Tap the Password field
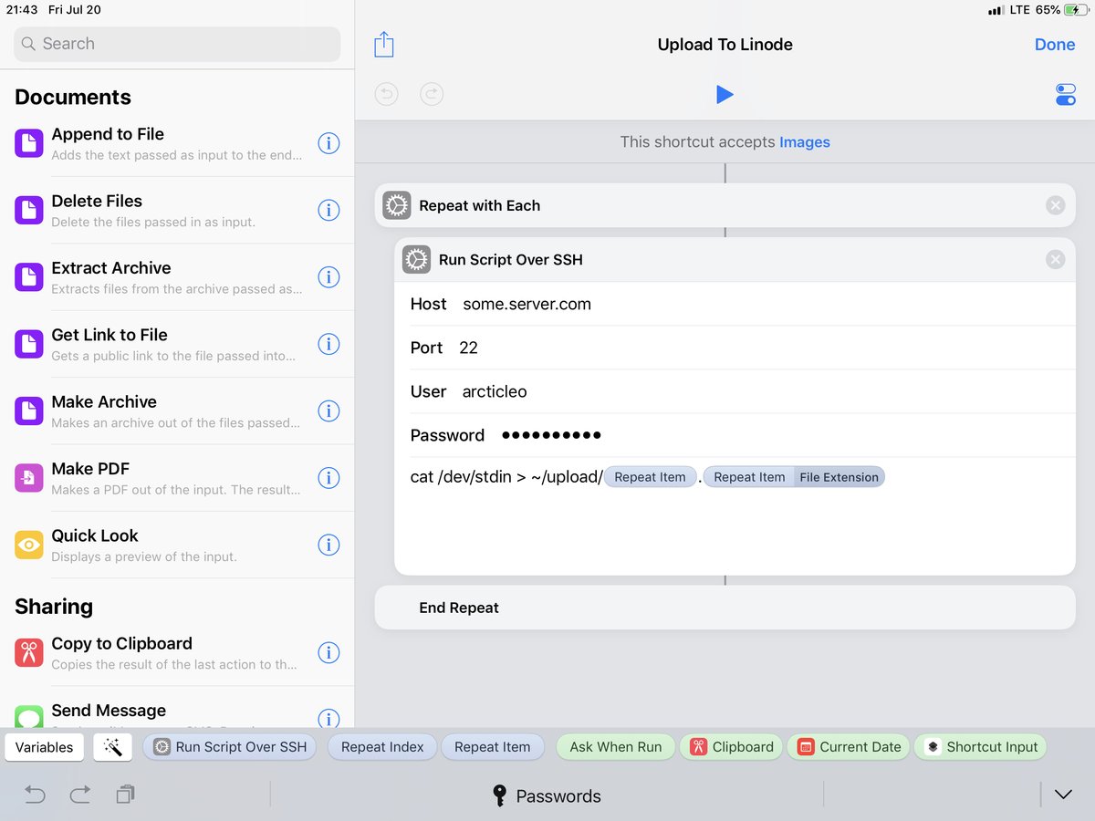The image size is (1095, 821). tap(735, 435)
